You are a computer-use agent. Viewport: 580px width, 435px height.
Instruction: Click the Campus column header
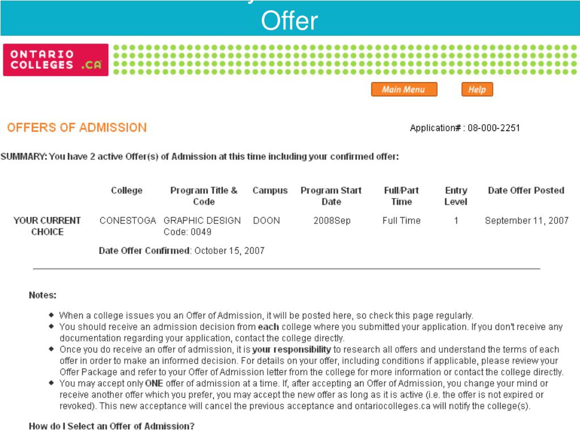click(x=270, y=191)
